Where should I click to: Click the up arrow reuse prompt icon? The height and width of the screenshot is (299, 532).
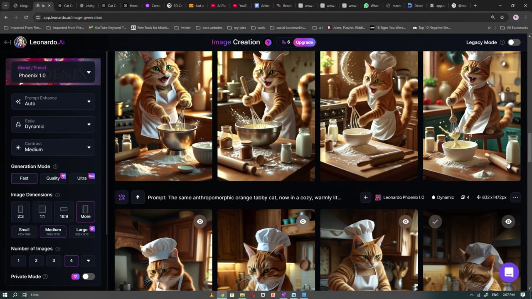pyautogui.click(x=138, y=197)
